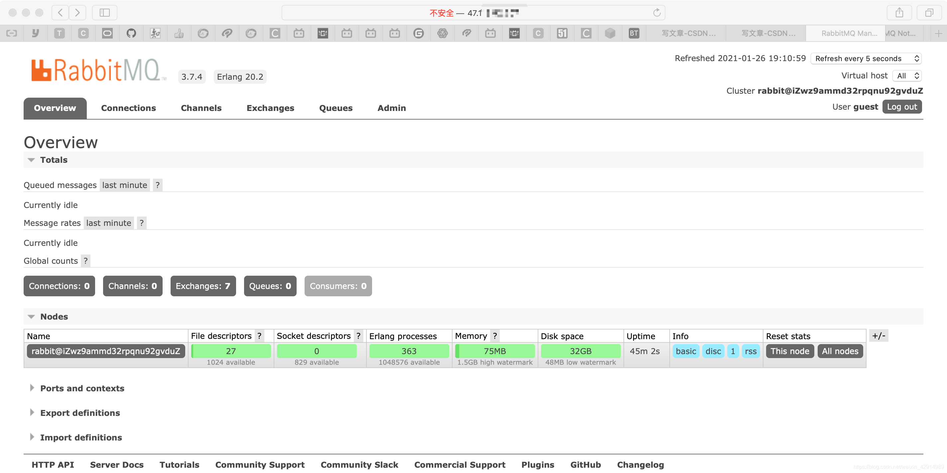Image resolution: width=947 pixels, height=473 pixels.
Task: Reset stats for All nodes
Action: coord(840,351)
